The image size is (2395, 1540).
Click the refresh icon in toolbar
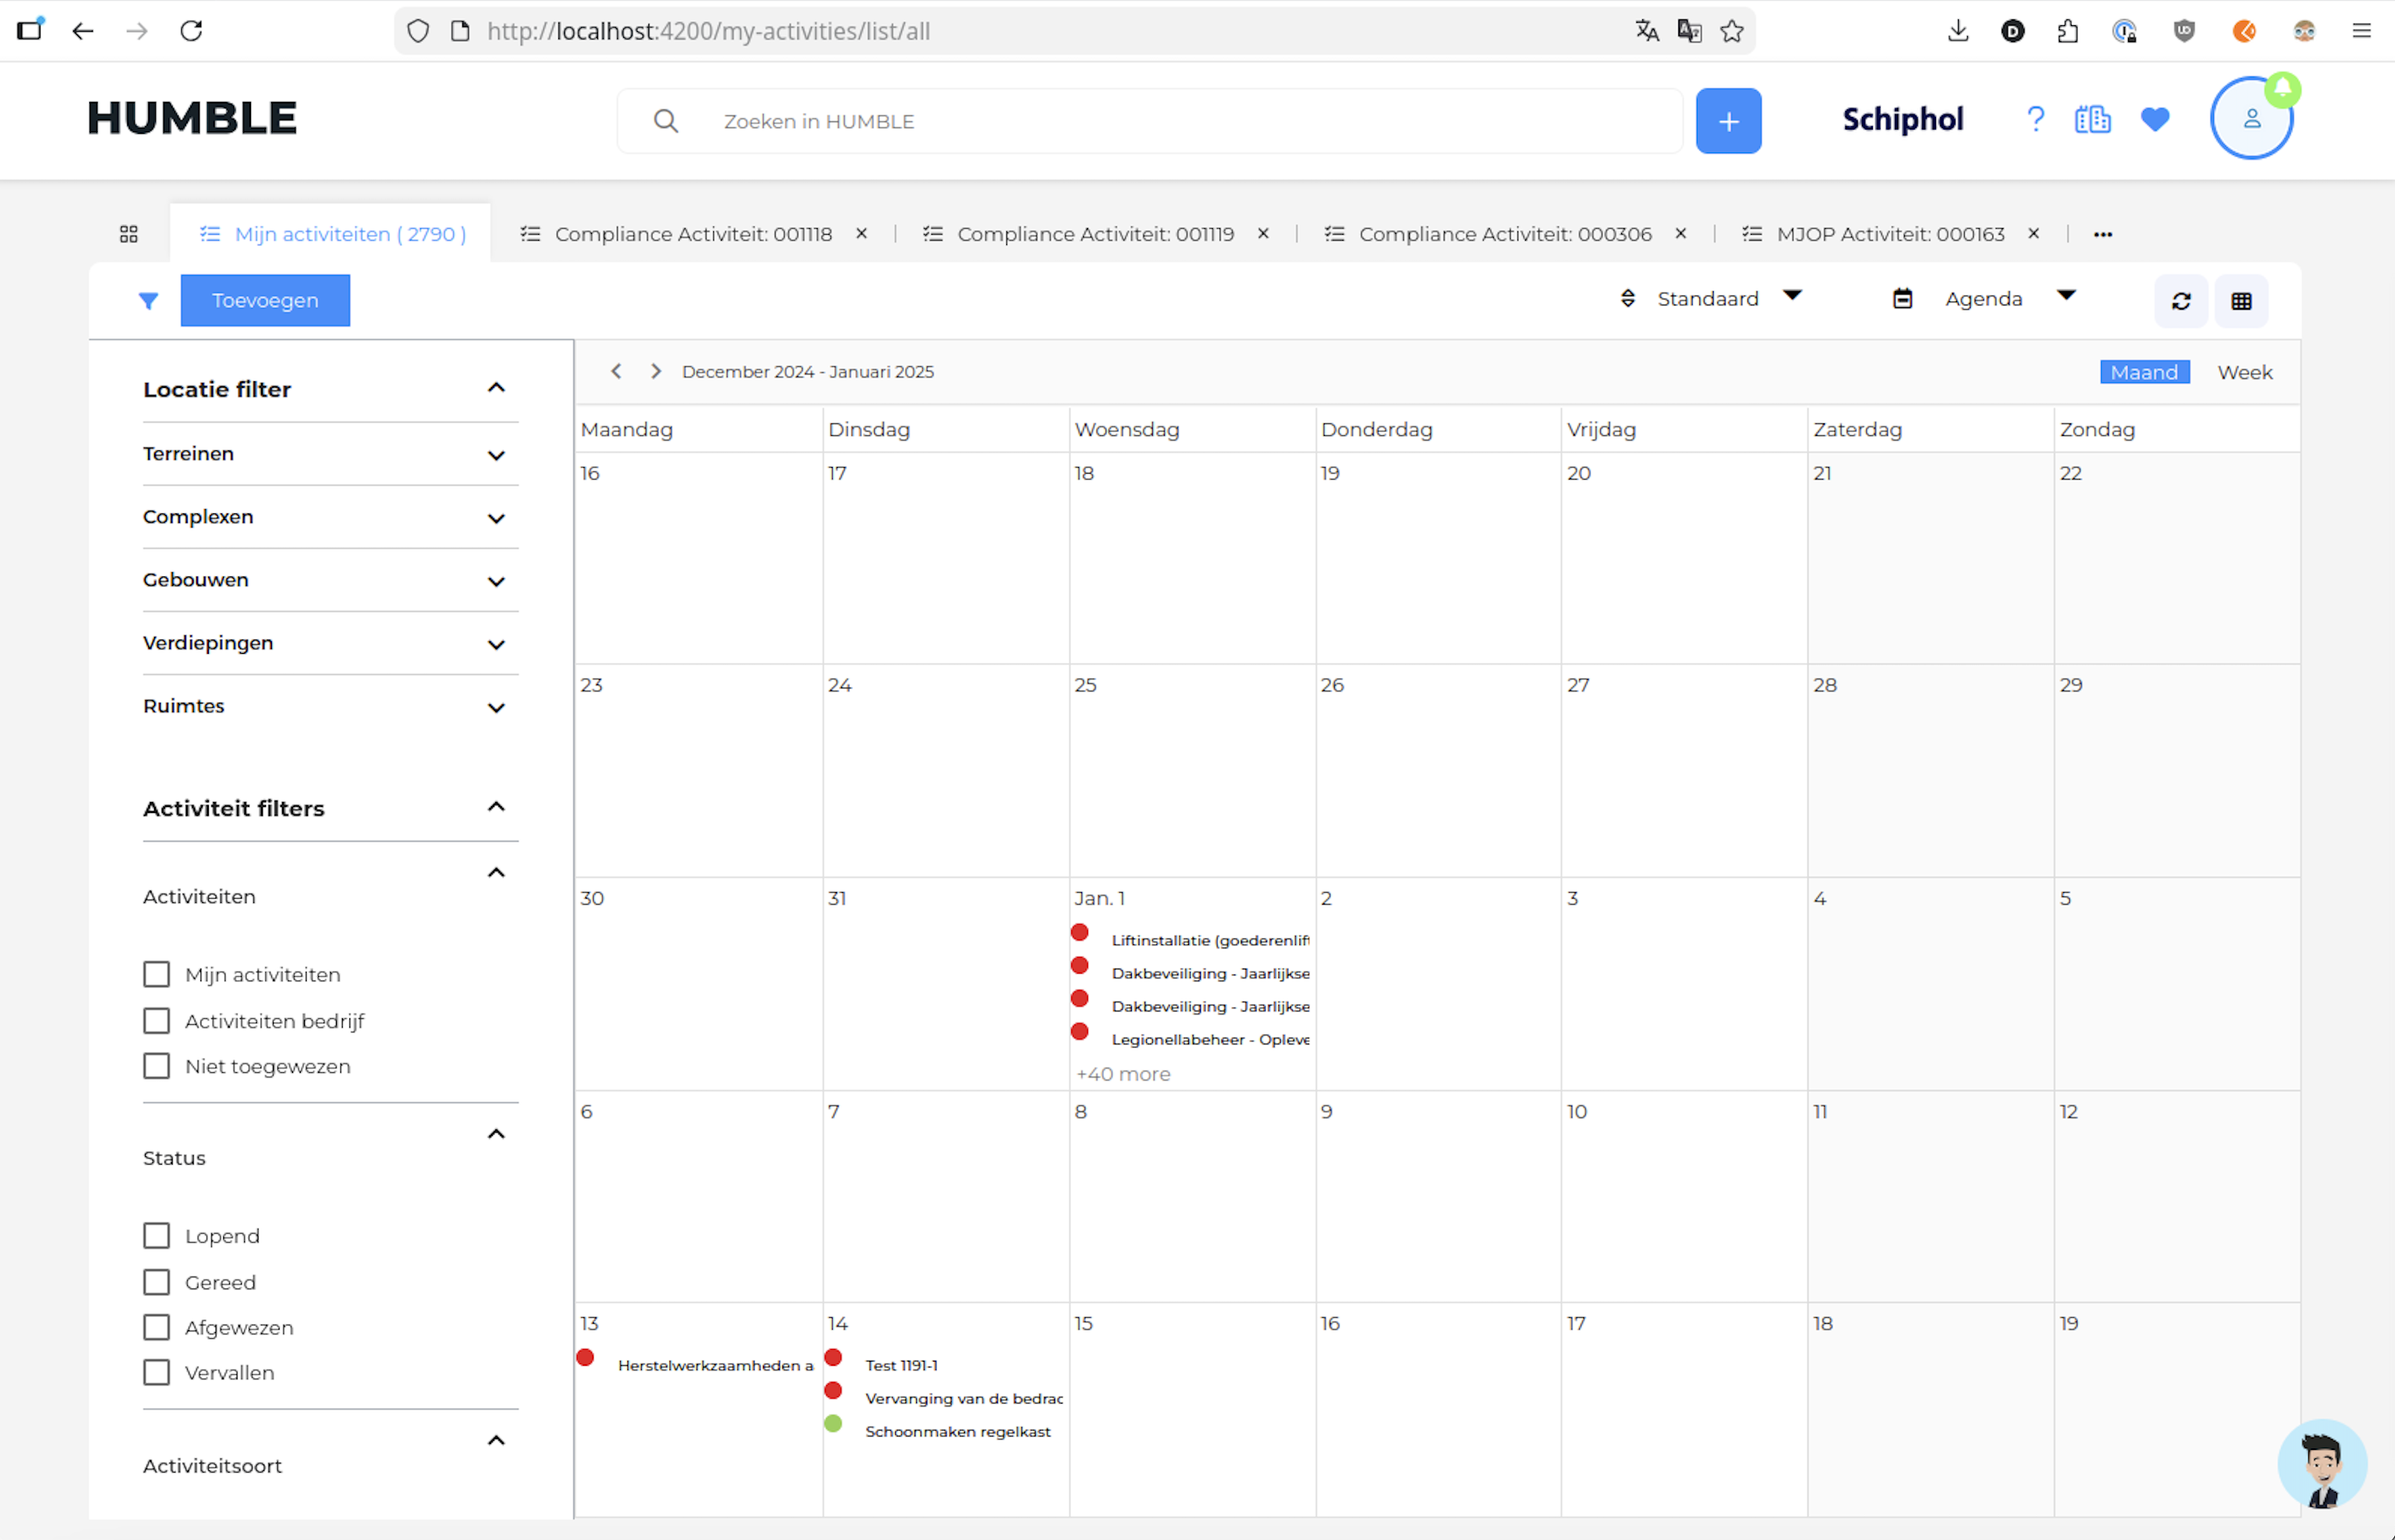(2181, 301)
